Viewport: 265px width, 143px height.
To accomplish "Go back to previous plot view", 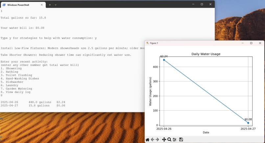I will (153, 140).
